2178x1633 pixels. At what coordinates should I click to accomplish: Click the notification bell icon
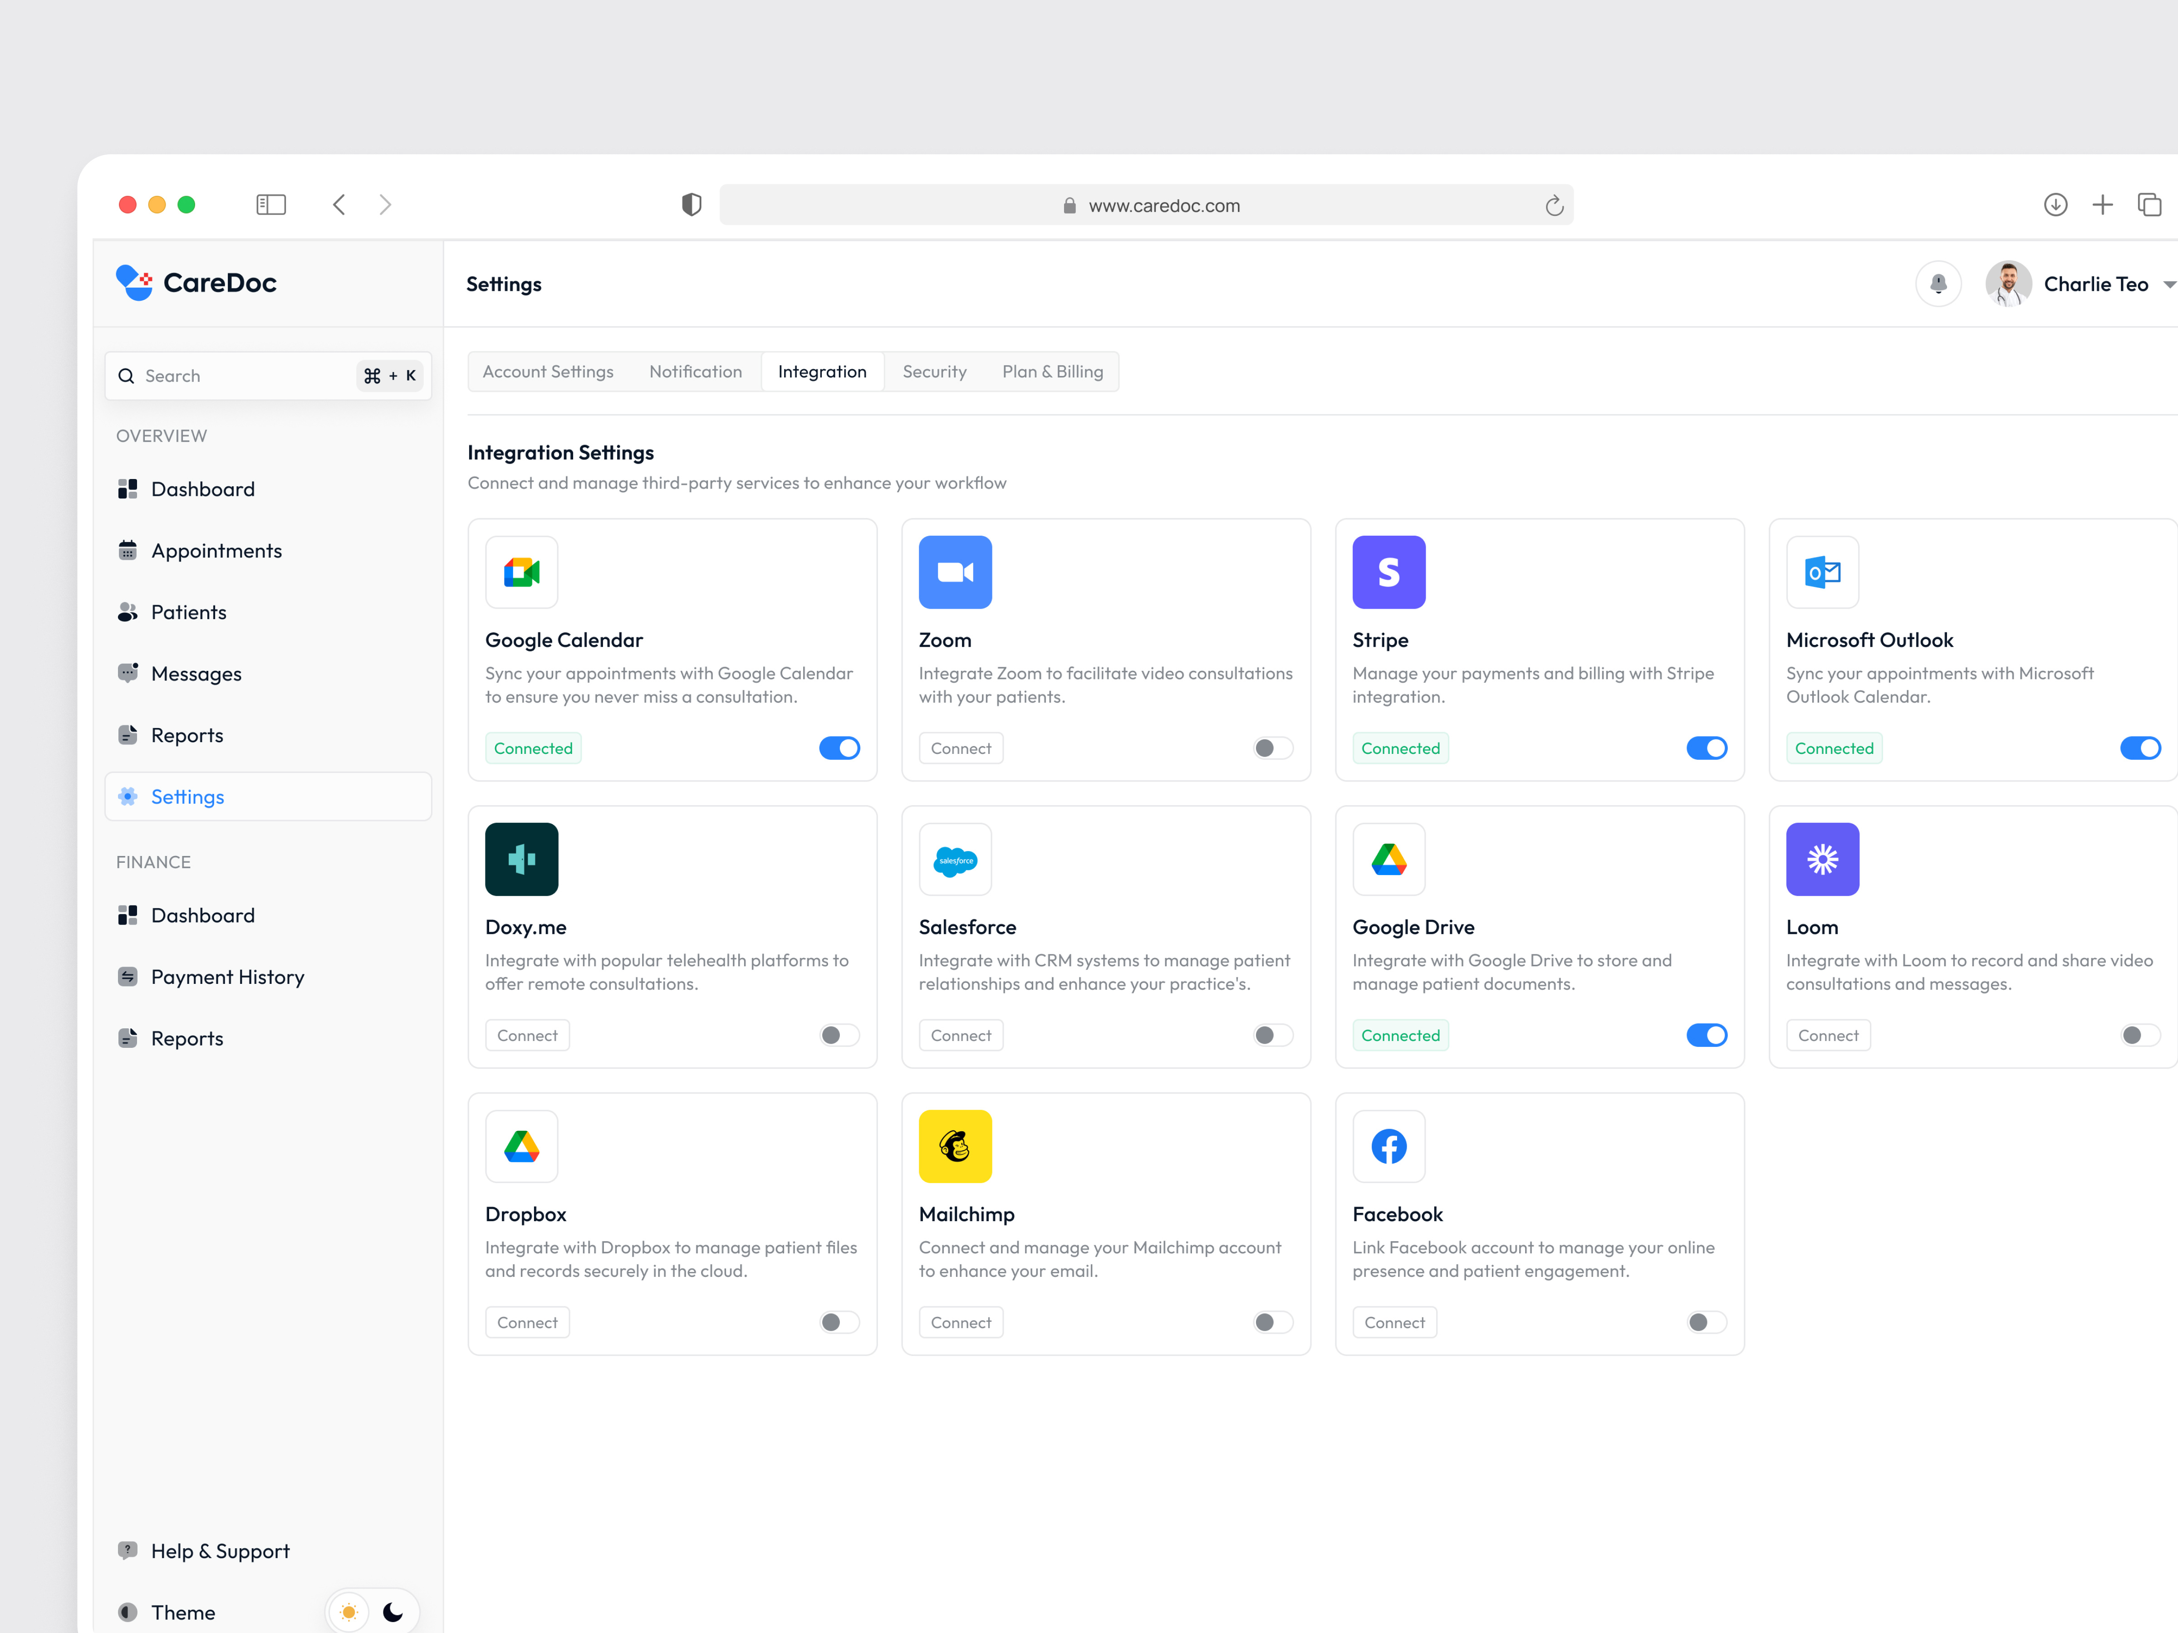(1938, 284)
